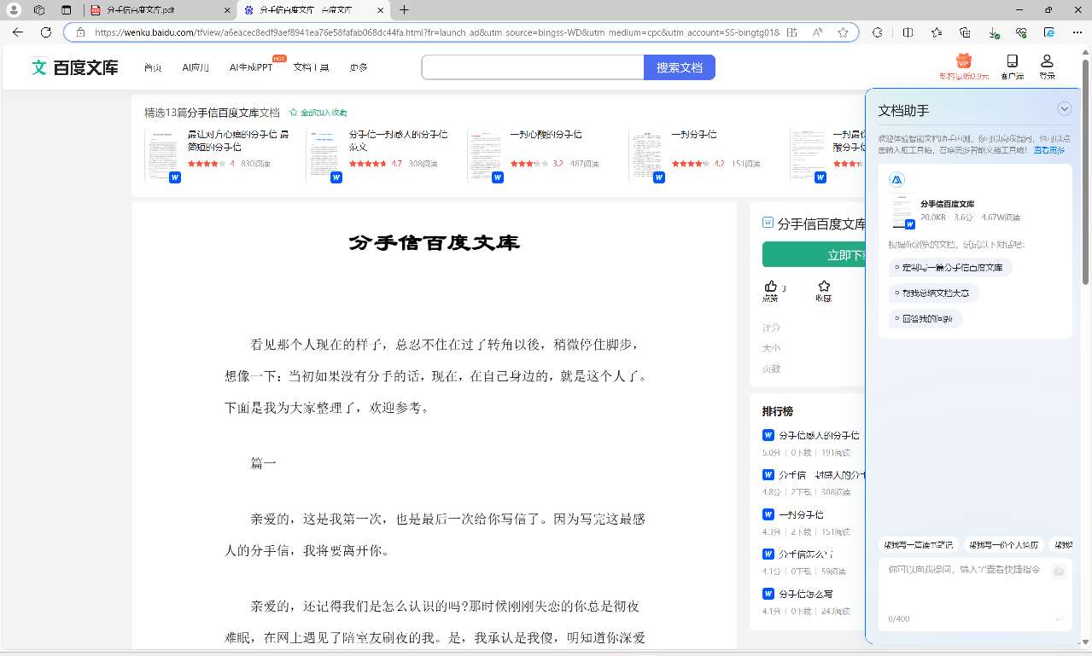Click the 点赞 thumbs-up icon
The width and height of the screenshot is (1092, 656).
pyautogui.click(x=770, y=287)
